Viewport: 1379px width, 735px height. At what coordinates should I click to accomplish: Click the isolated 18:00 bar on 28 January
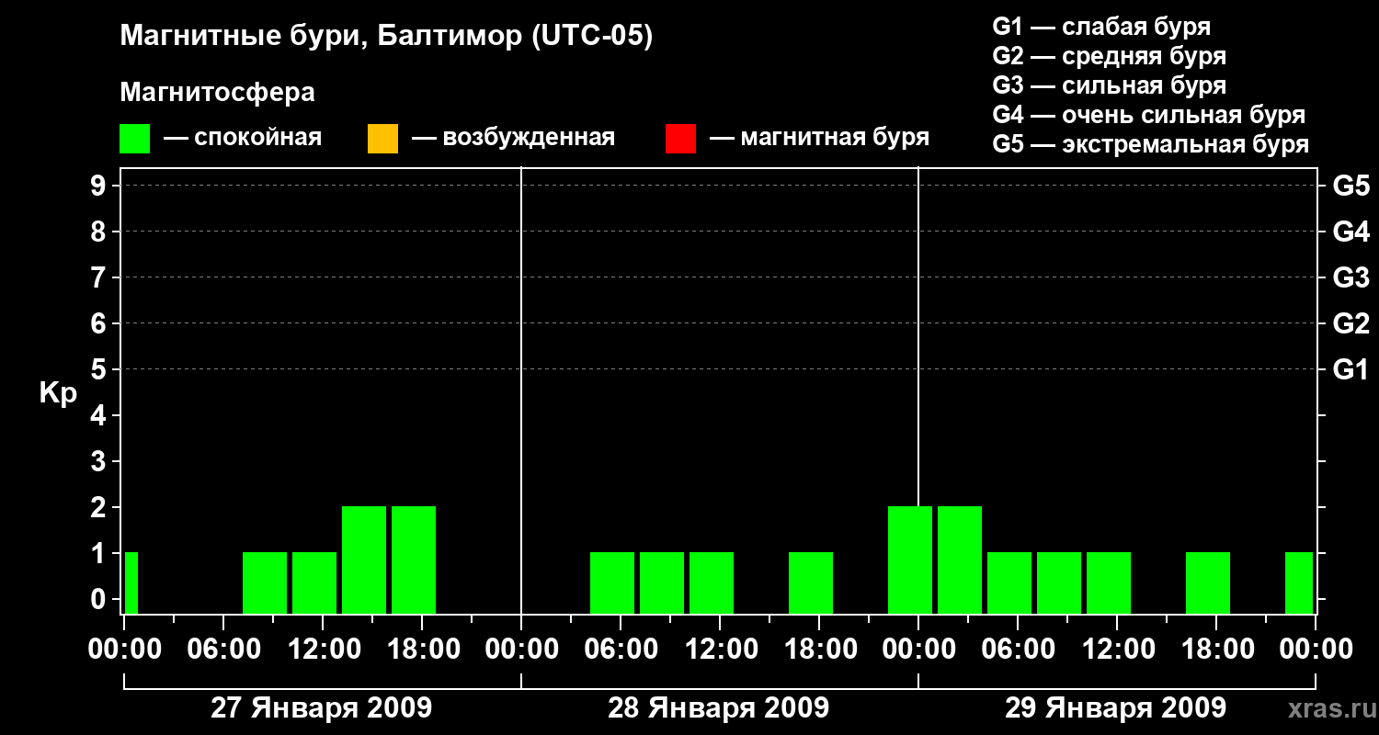(811, 582)
